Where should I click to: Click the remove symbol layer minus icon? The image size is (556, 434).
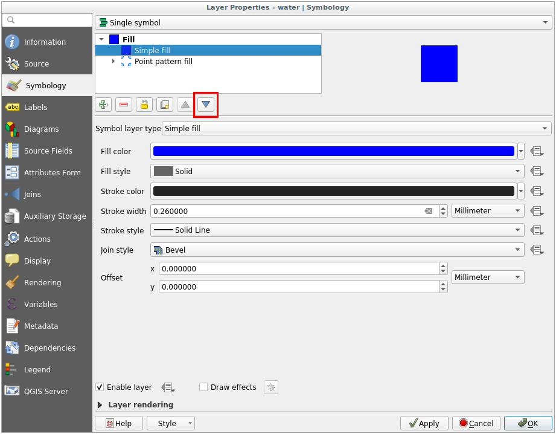click(124, 105)
